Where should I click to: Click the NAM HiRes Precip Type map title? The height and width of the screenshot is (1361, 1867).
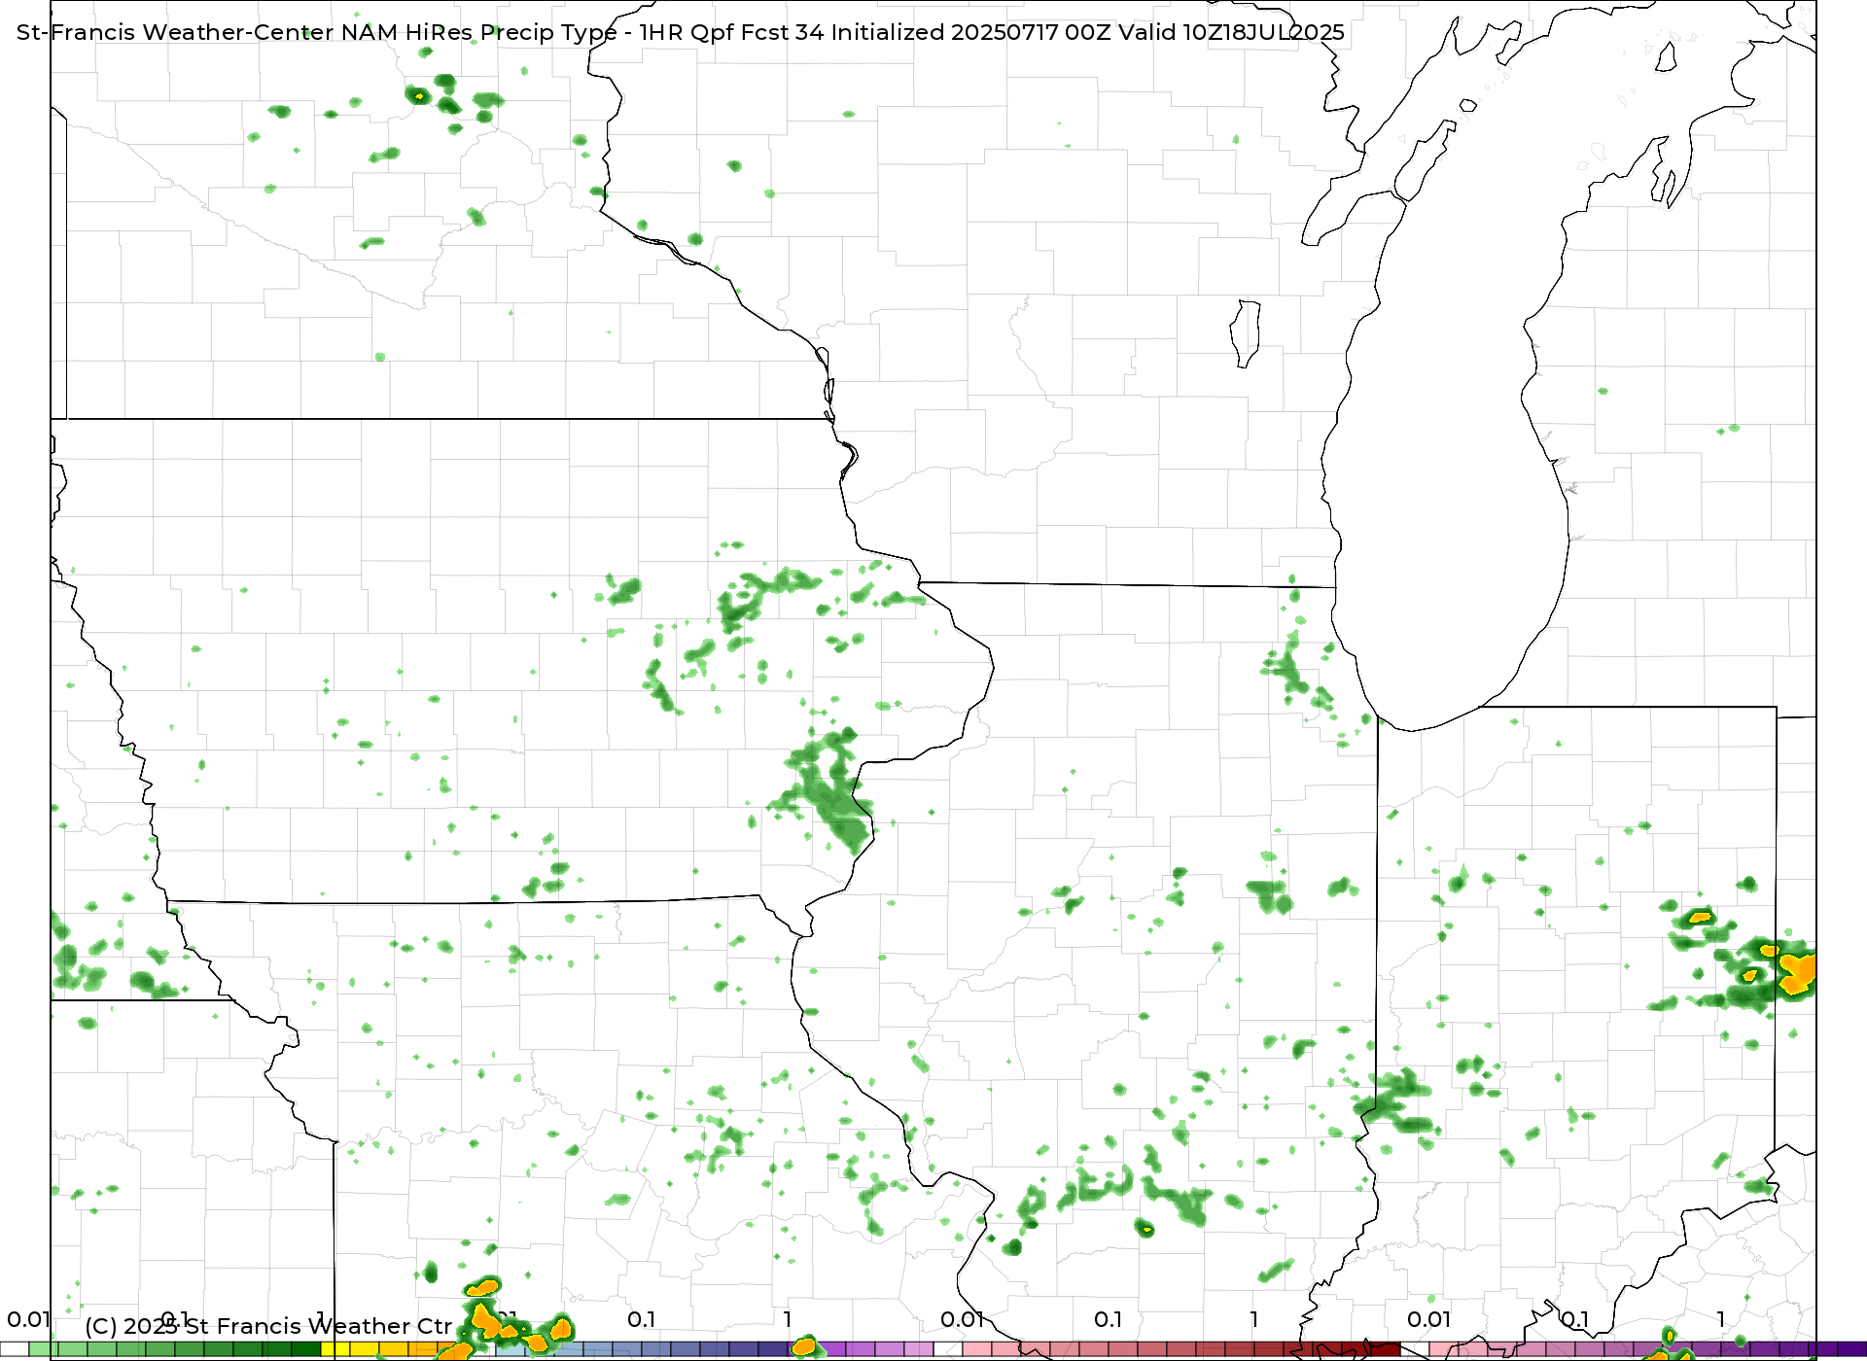(681, 32)
